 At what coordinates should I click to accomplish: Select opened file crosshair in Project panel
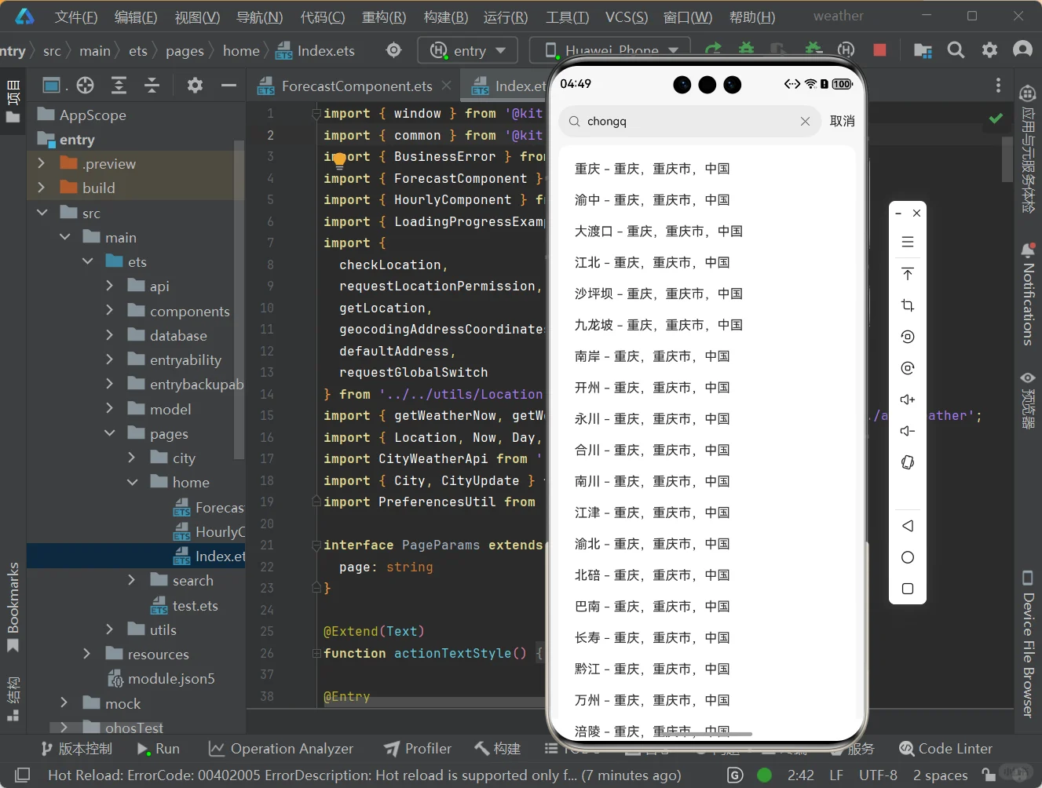click(86, 86)
